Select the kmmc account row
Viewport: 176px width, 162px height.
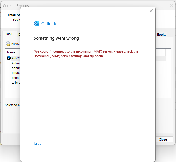point(16,78)
